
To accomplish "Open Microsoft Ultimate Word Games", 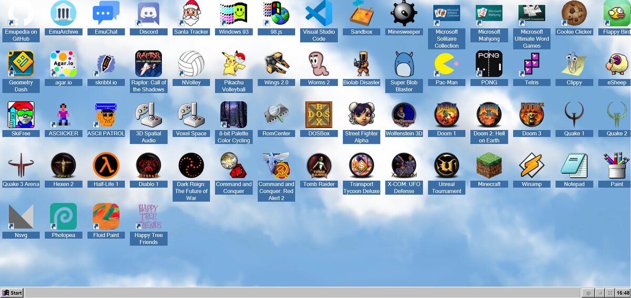I will pos(532,13).
